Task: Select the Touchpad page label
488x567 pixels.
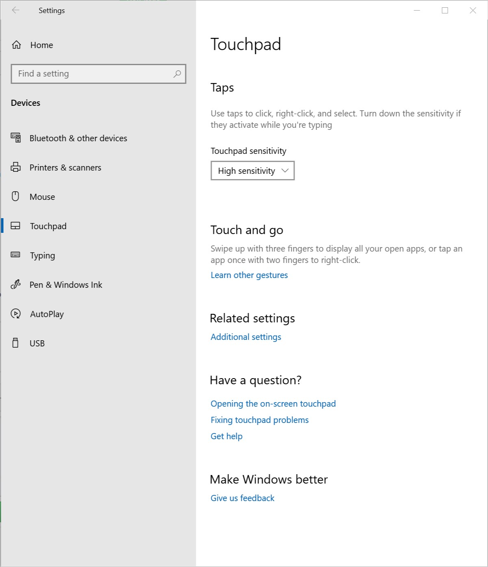Action: 48,226
